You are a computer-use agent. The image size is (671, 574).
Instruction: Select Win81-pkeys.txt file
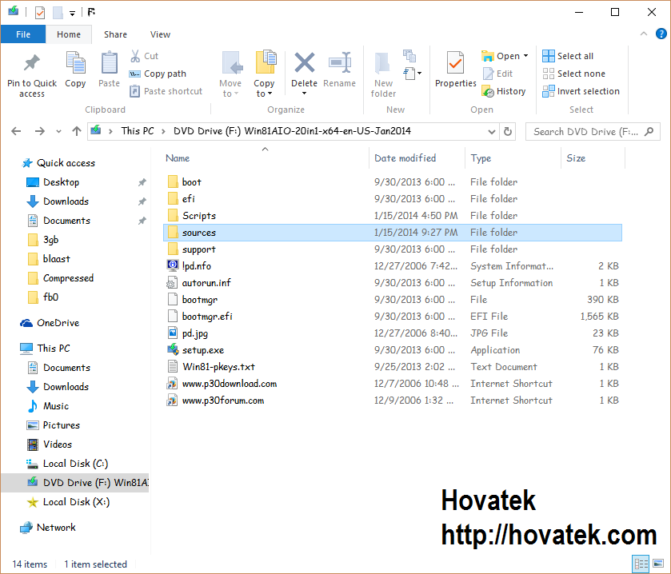(393, 367)
